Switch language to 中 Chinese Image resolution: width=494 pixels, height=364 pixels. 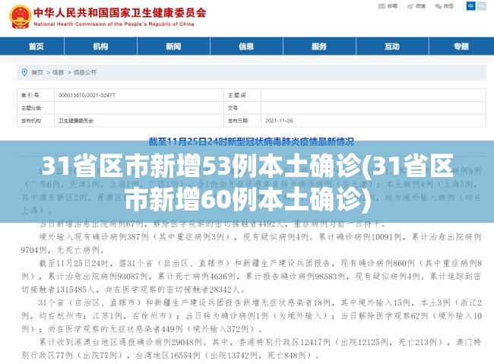[x=470, y=6]
